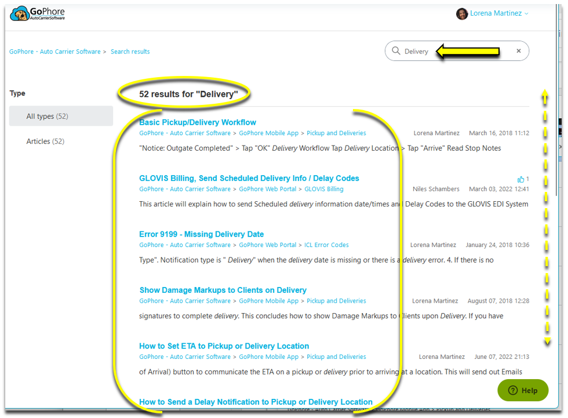
Task: Click date January 24, 2018 10:36
Action: tap(497, 245)
